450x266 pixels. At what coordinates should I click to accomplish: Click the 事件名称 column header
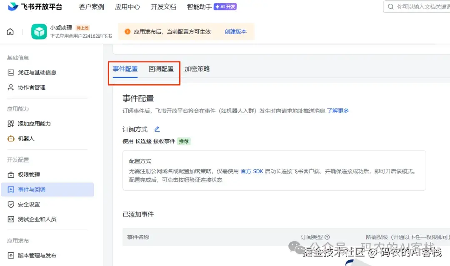point(138,237)
